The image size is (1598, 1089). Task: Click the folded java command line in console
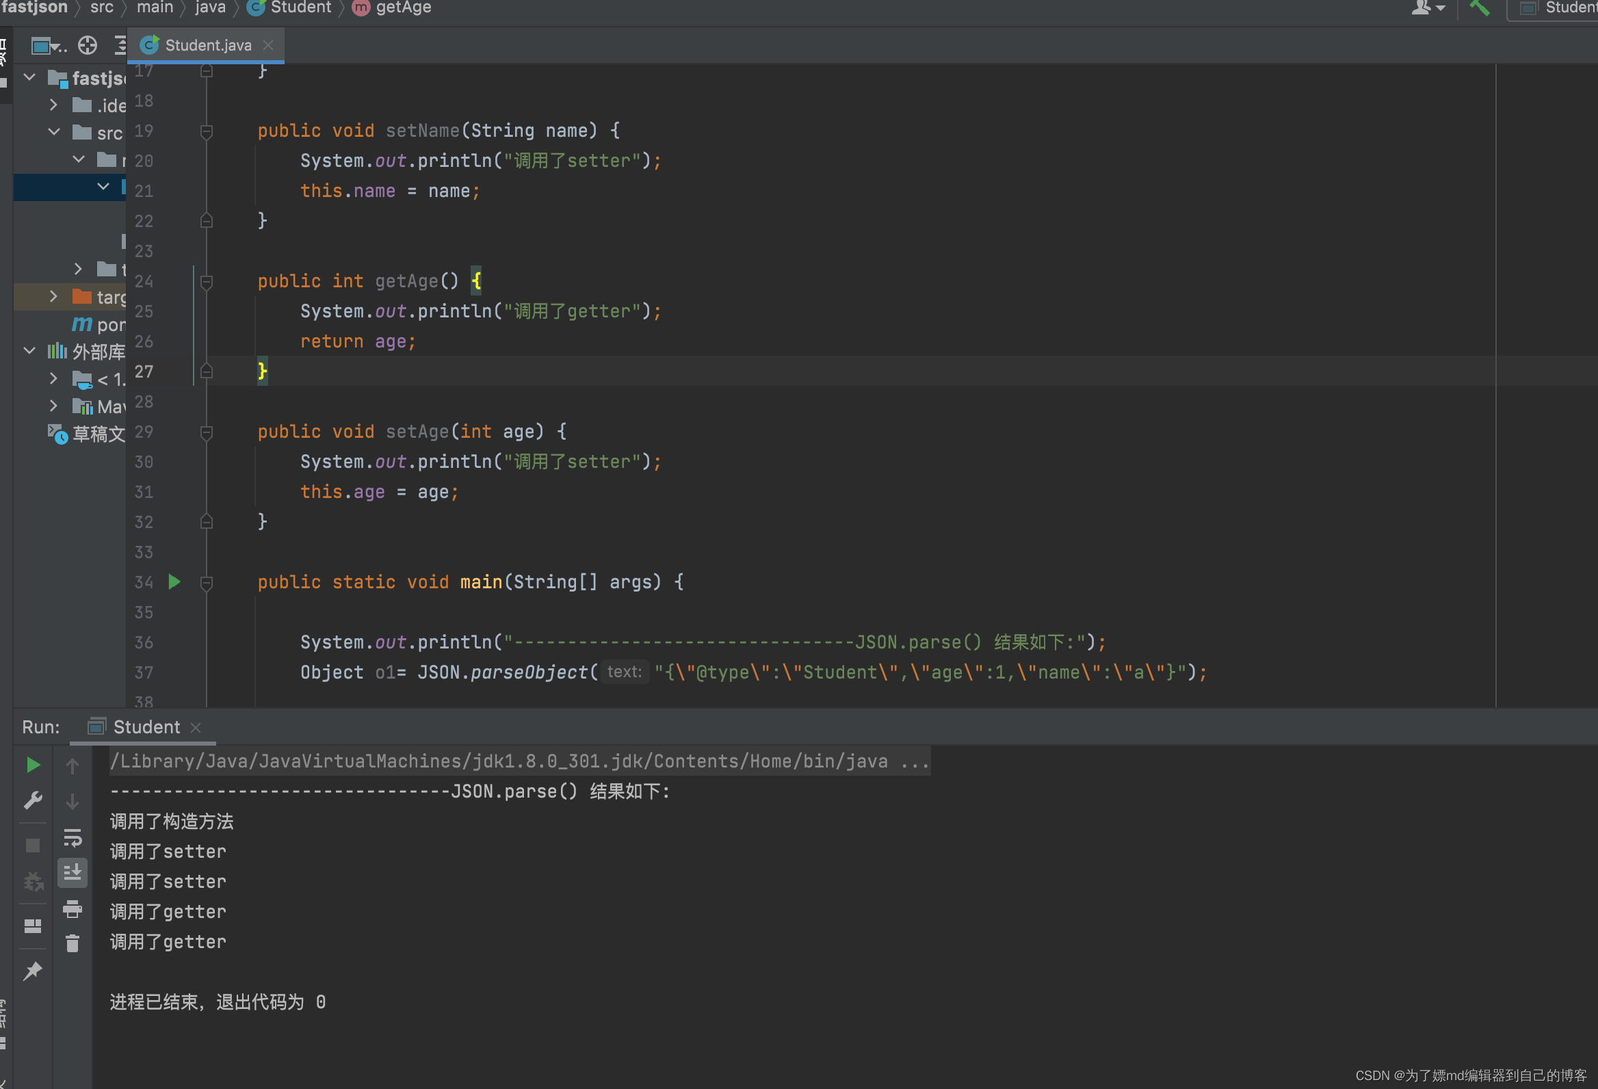520,761
